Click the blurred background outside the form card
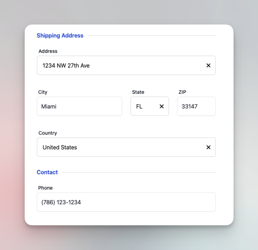The height and width of the screenshot is (250, 258). point(12,140)
